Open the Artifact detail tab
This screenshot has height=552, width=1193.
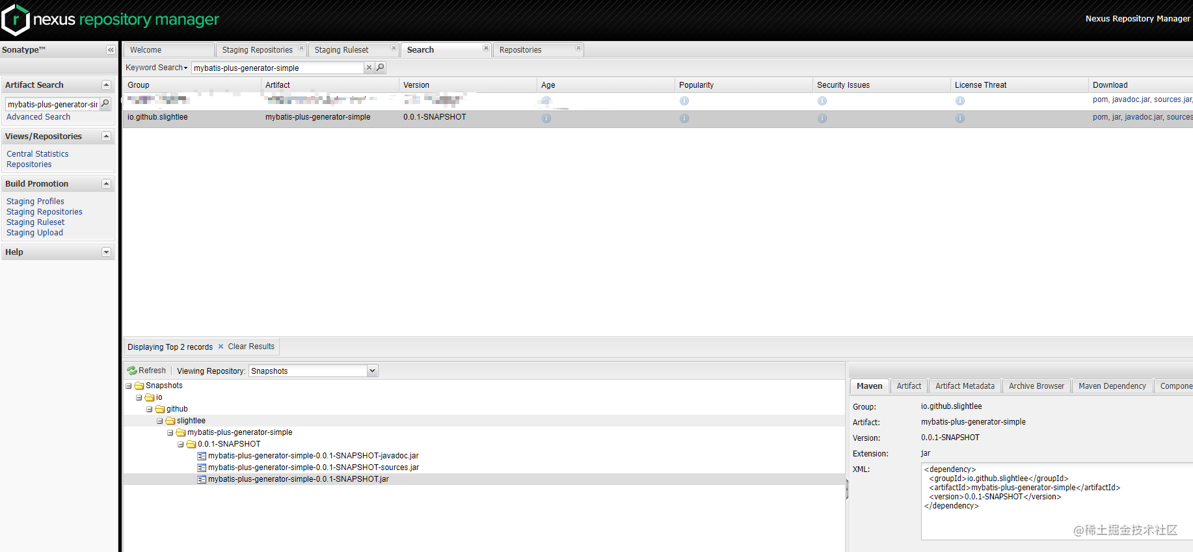(909, 386)
